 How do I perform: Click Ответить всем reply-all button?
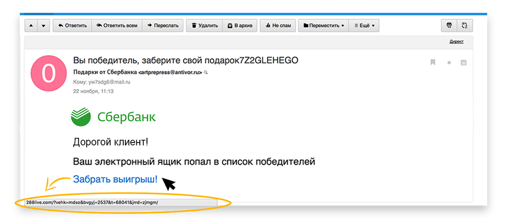(117, 26)
